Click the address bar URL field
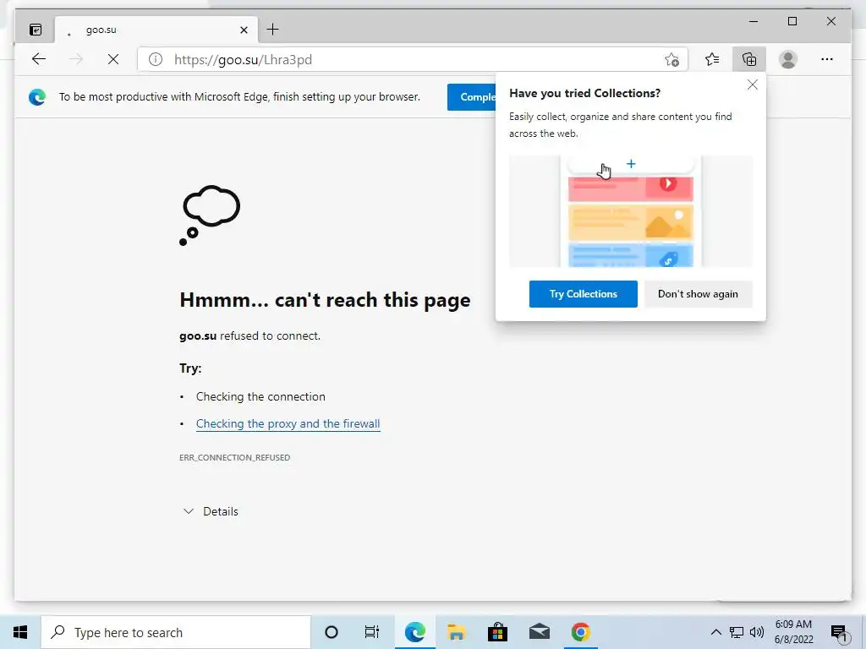Image resolution: width=866 pixels, height=649 pixels. (413, 59)
